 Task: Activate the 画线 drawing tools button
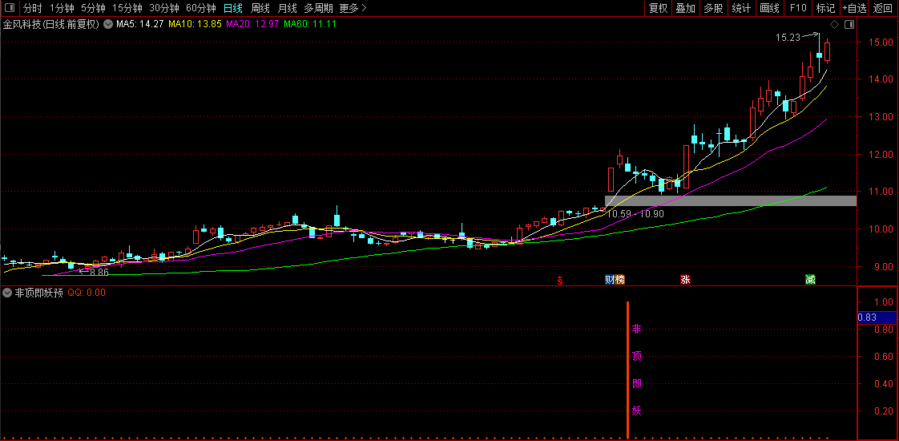[769, 8]
